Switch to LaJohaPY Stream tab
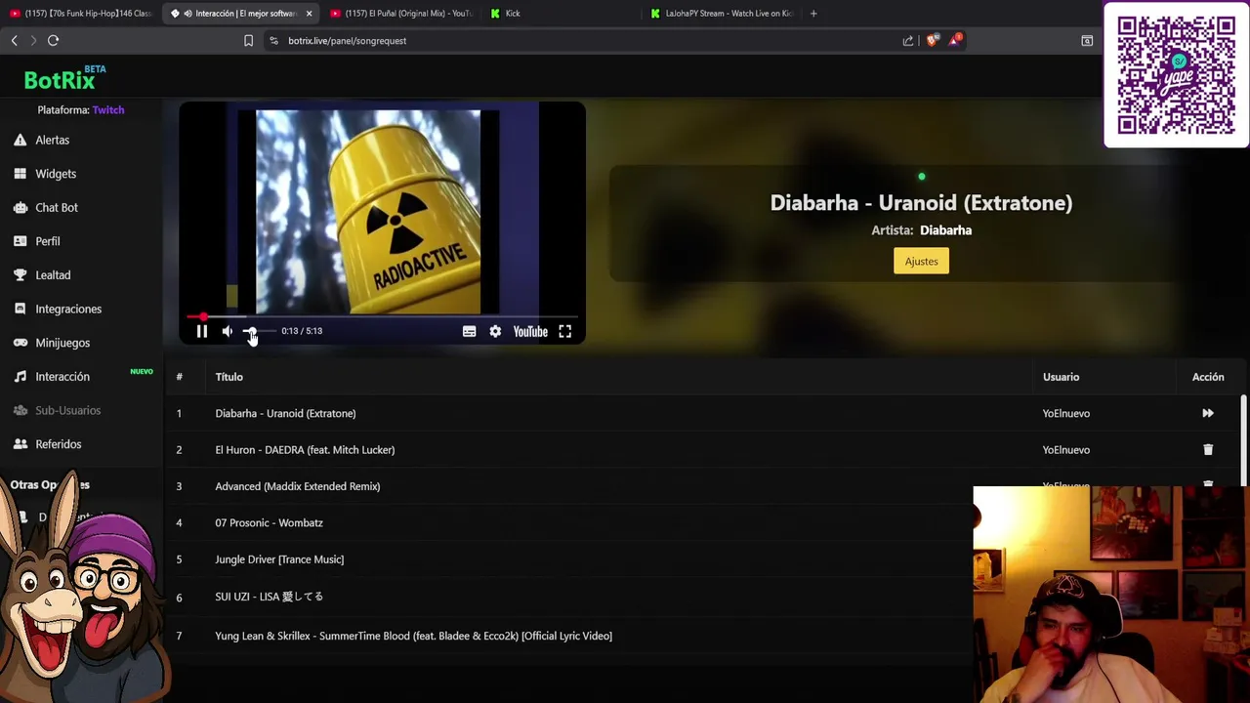Viewport: 1250px width, 703px height. [723, 14]
